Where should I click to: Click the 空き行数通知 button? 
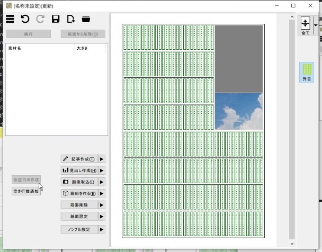[x=26, y=191]
